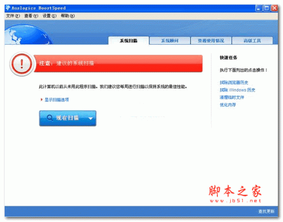The image size is (283, 222).
Task: Click the 抹除 Windows 历史 link
Action: [238, 90]
